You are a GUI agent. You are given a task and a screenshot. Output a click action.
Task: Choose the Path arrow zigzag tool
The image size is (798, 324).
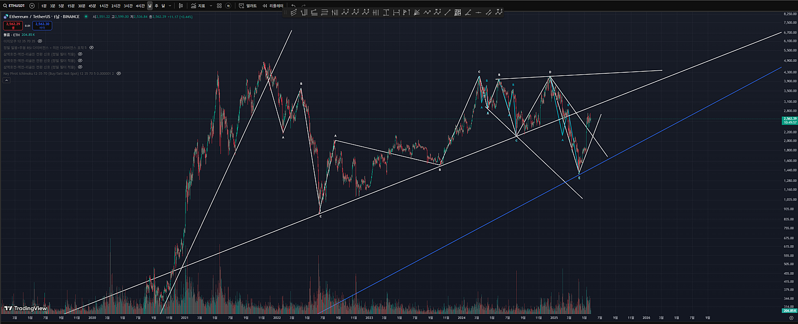coord(427,12)
